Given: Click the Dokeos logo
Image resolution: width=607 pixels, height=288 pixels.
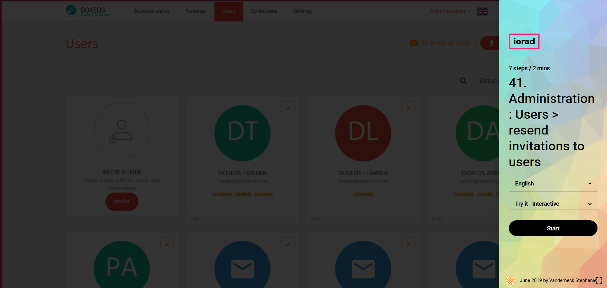Looking at the screenshot, I should (x=88, y=11).
